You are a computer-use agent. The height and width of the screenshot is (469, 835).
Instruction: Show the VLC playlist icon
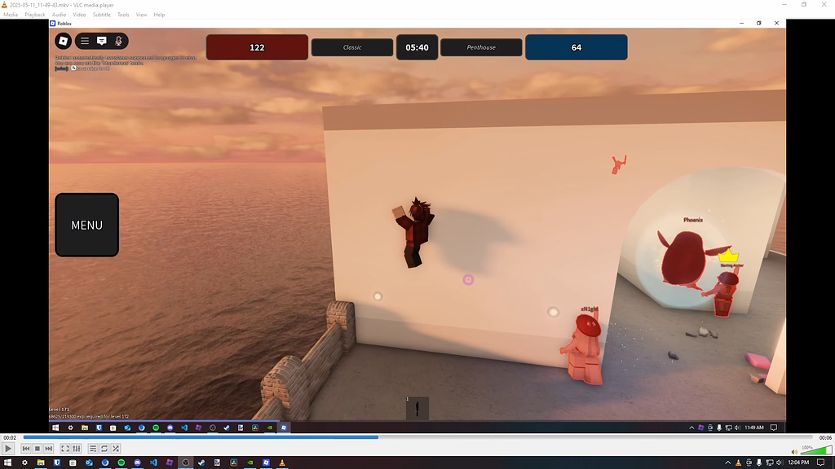[93, 448]
